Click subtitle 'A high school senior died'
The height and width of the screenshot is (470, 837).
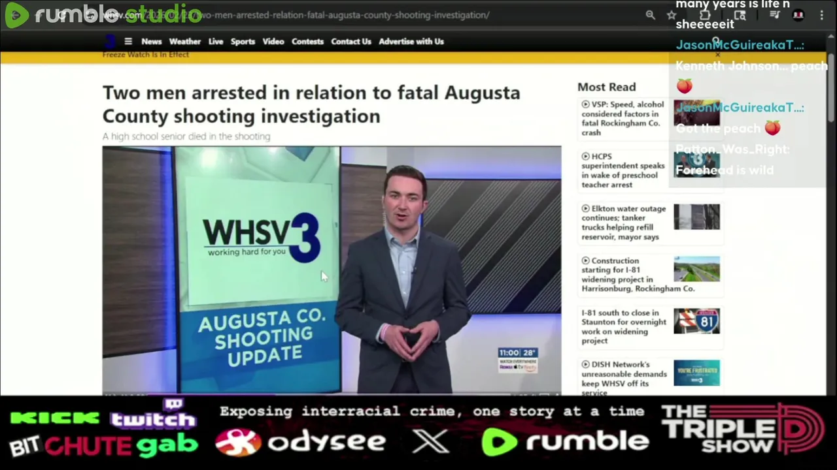(186, 136)
